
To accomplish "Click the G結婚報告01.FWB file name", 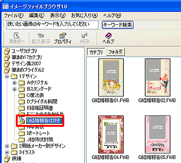I will point(110,101).
